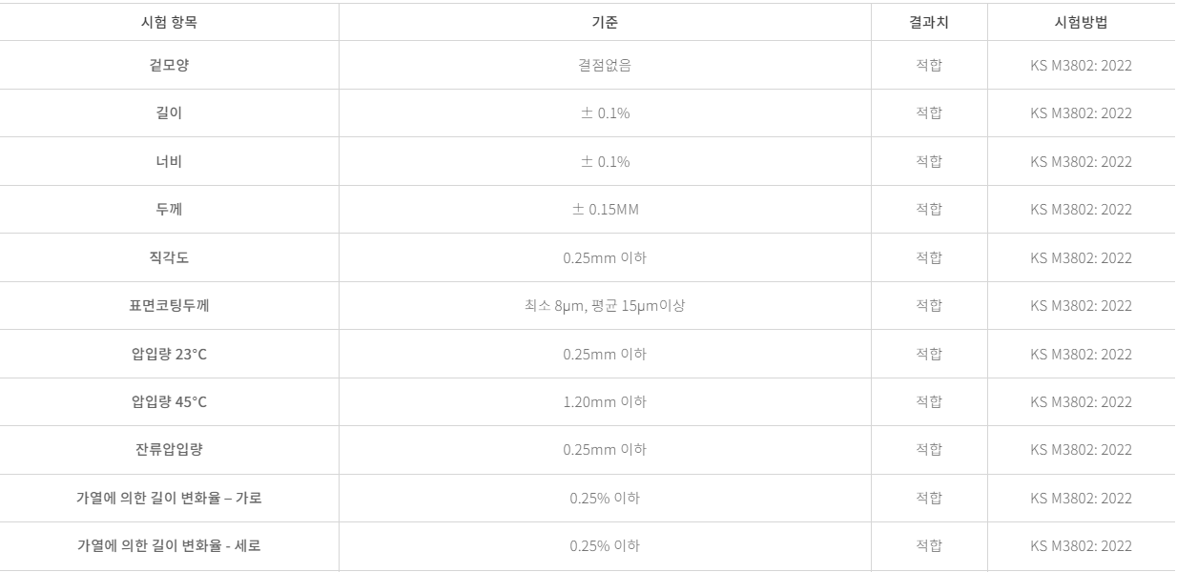Viewport: 1177px width, 572px height.
Task: Click the 두께 test item cell
Action: (169, 209)
